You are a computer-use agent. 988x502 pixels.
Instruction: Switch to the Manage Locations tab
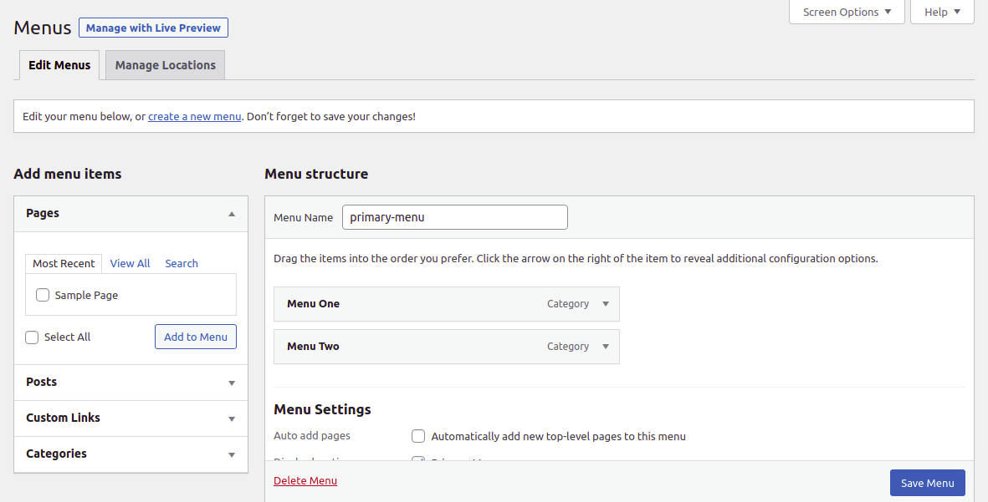coord(165,65)
